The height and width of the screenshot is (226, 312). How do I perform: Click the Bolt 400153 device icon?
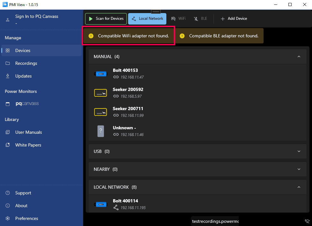pyautogui.click(x=100, y=74)
